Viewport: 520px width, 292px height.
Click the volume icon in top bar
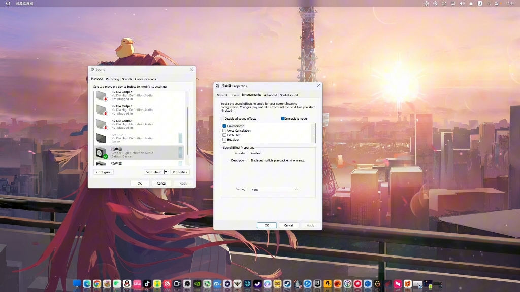tap(462, 4)
